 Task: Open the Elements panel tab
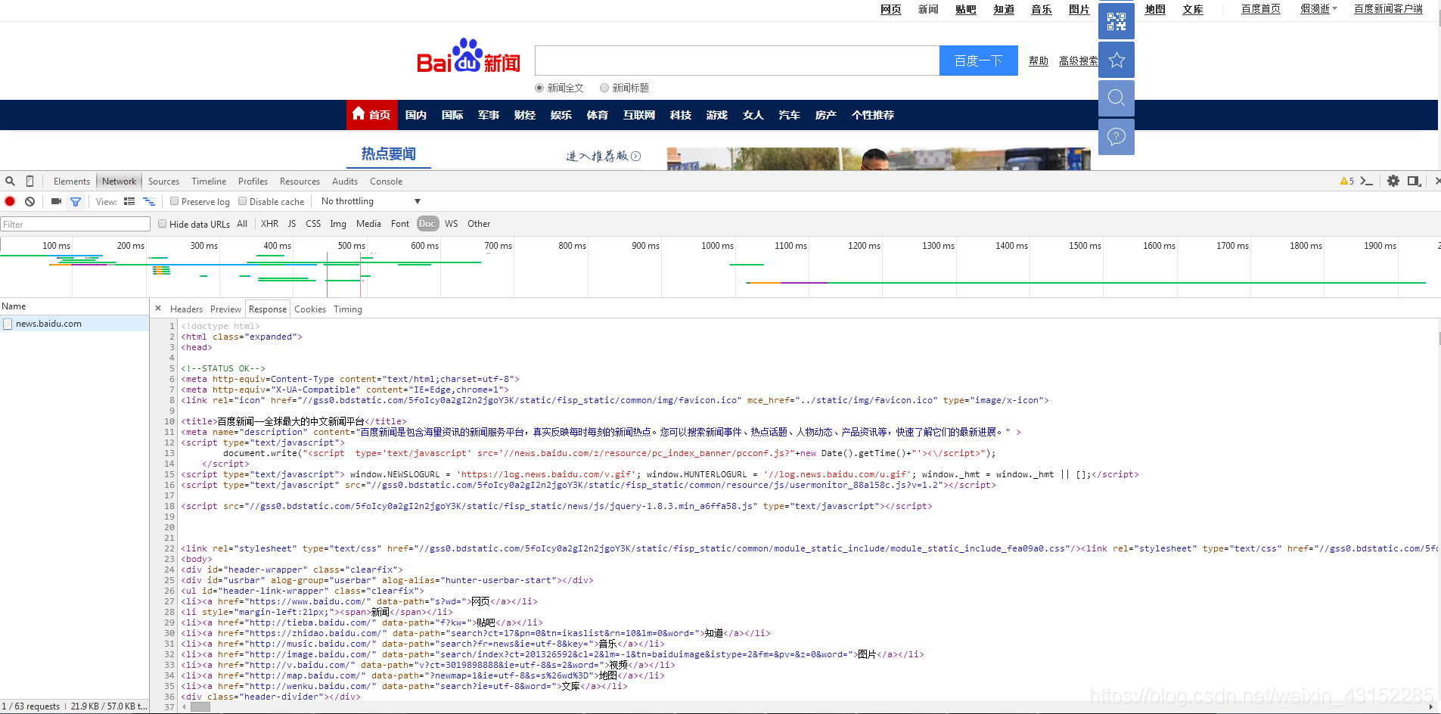click(x=72, y=182)
